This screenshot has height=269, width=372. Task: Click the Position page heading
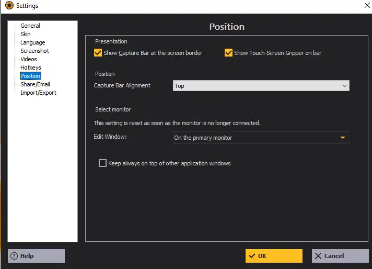tap(227, 27)
